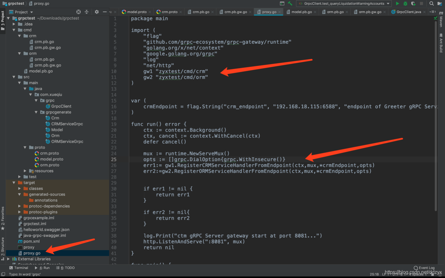Click the editor vertical scrollbar
Screen dimensions: 445x278
[x=436, y=116]
